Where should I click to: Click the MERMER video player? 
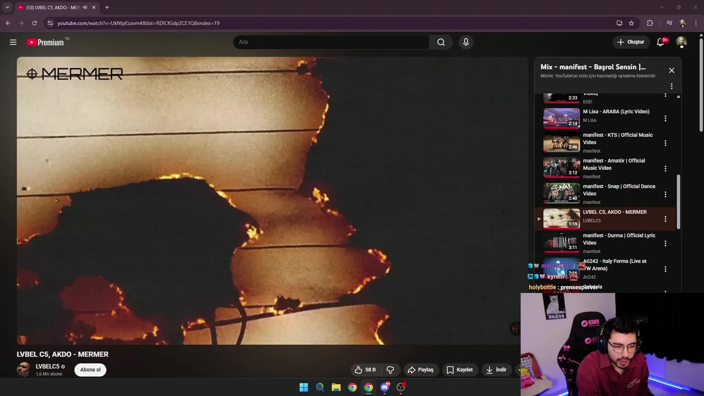click(272, 201)
